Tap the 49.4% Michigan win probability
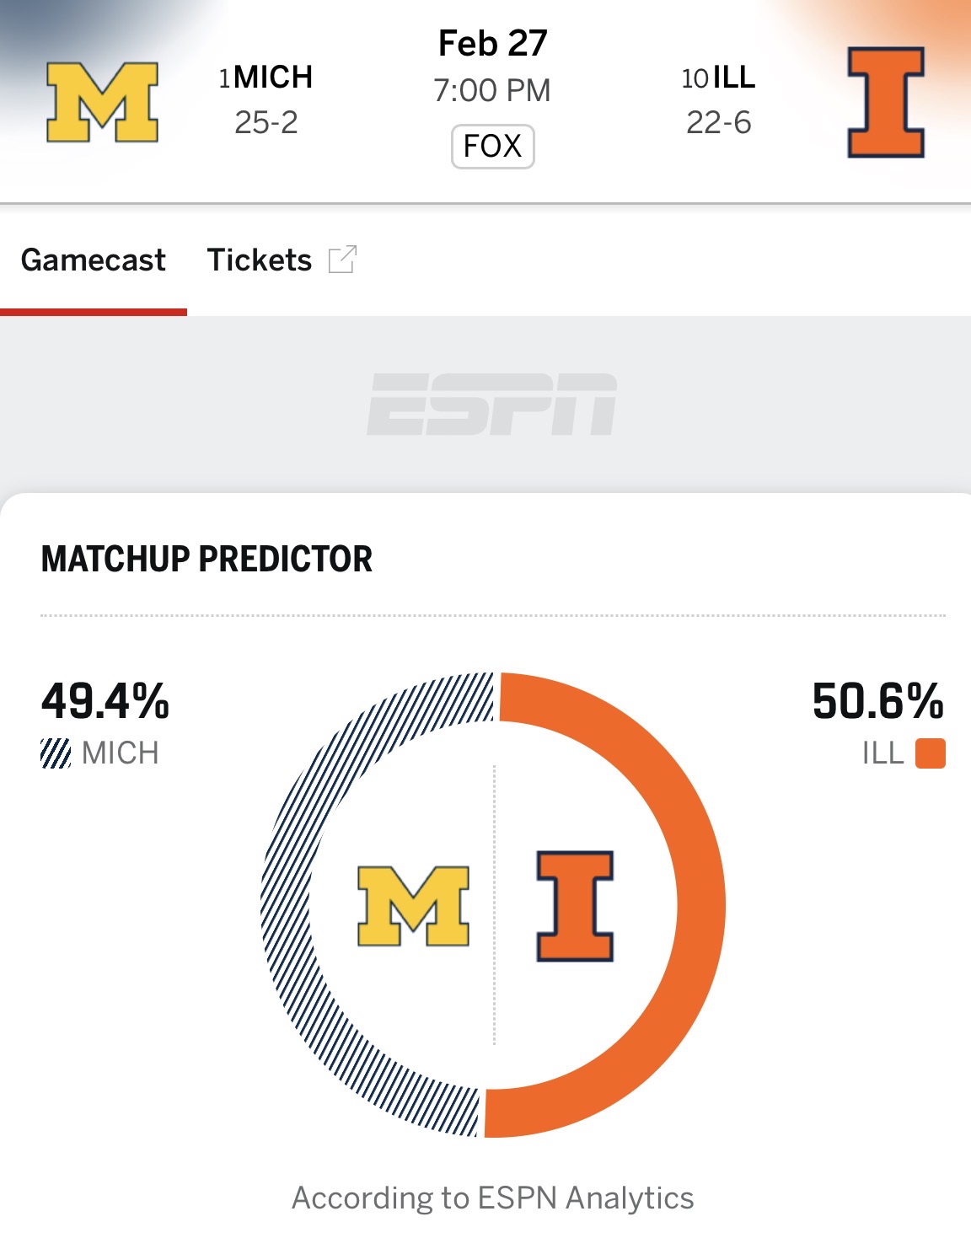971x1238 pixels. 105,701
